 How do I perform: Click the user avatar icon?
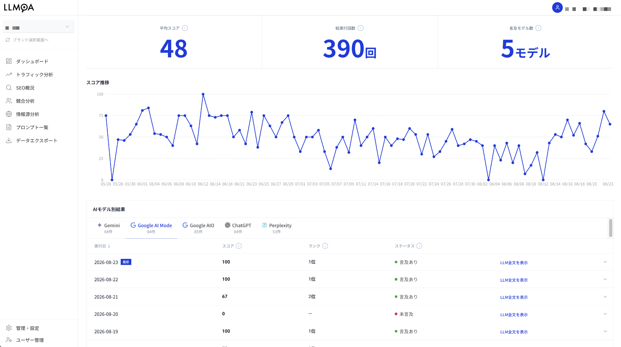(557, 8)
